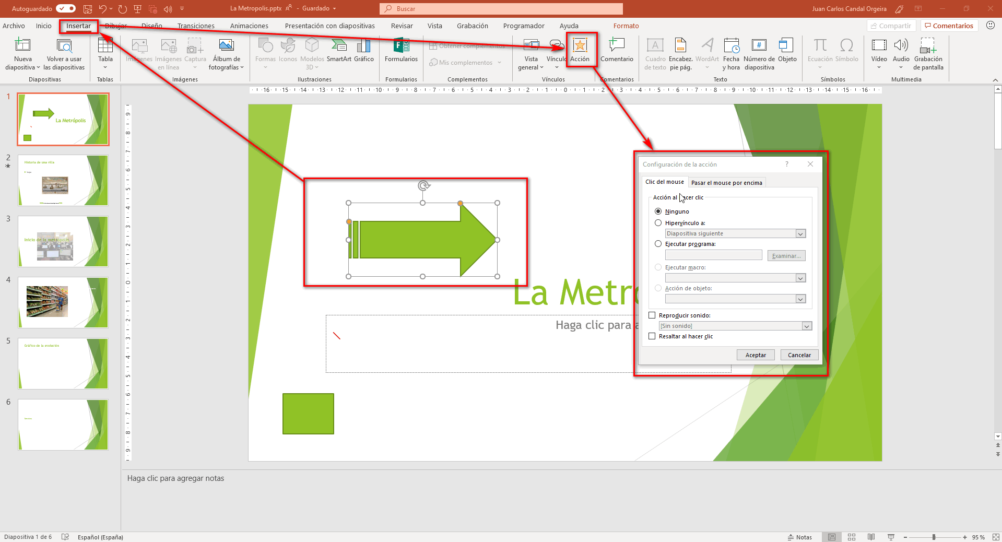Select the Hipervínculo a radio option

point(658,223)
